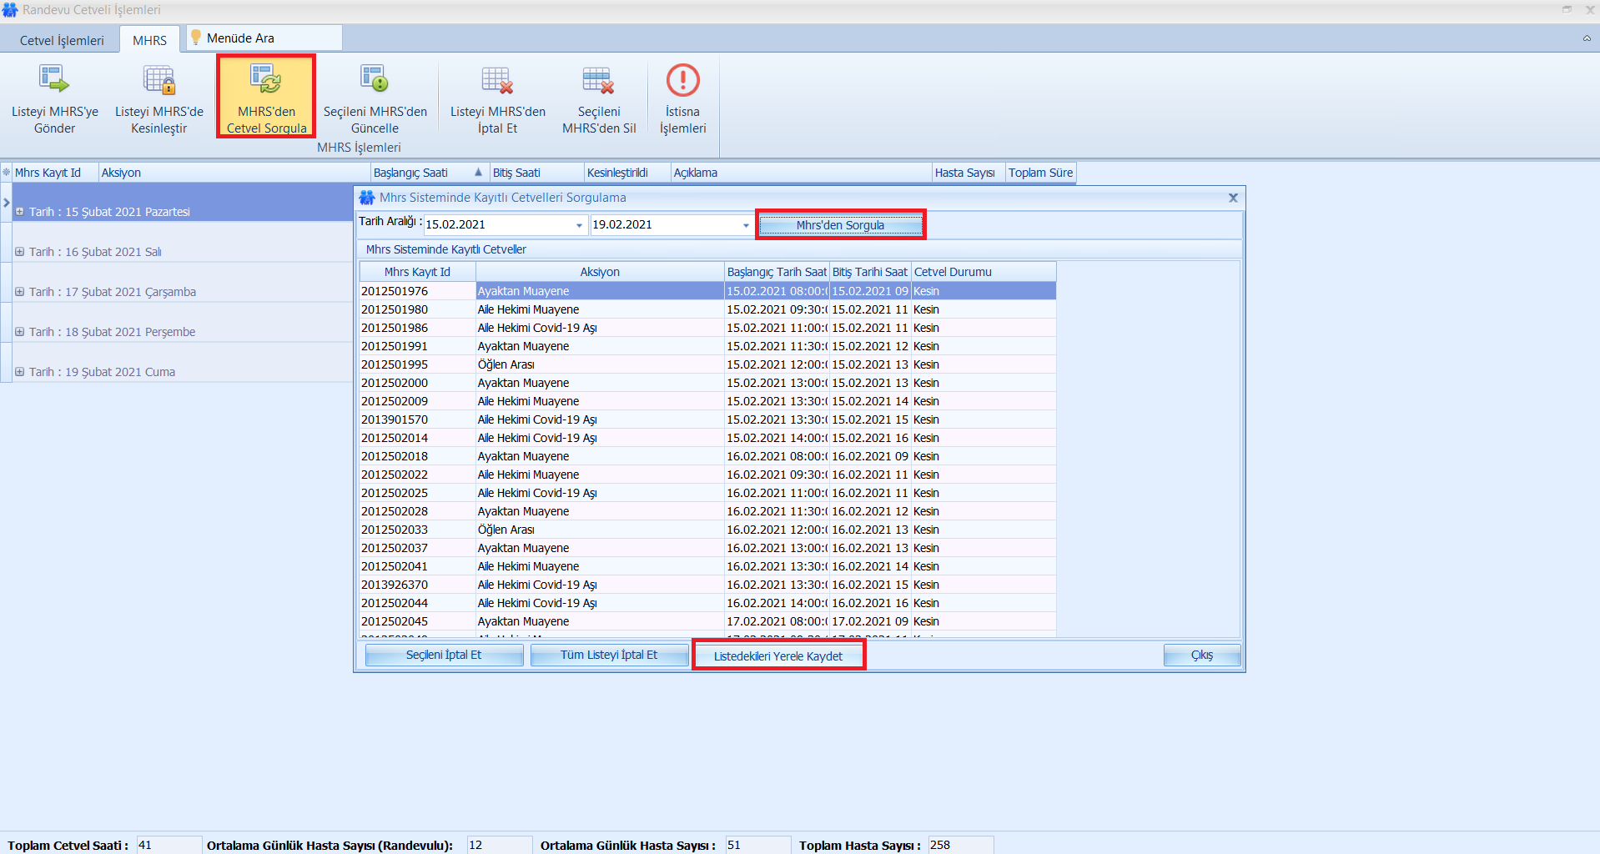Click Listeyi MHRS'de Kesinleştir icon
Screen dimensions: 1600x854
pyautogui.click(x=158, y=80)
